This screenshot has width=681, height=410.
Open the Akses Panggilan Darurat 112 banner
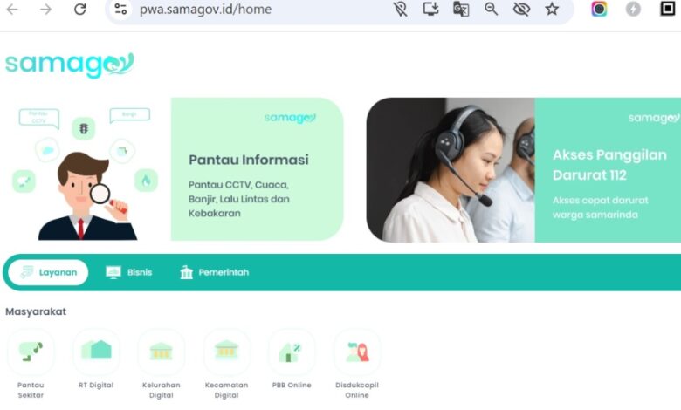click(523, 169)
